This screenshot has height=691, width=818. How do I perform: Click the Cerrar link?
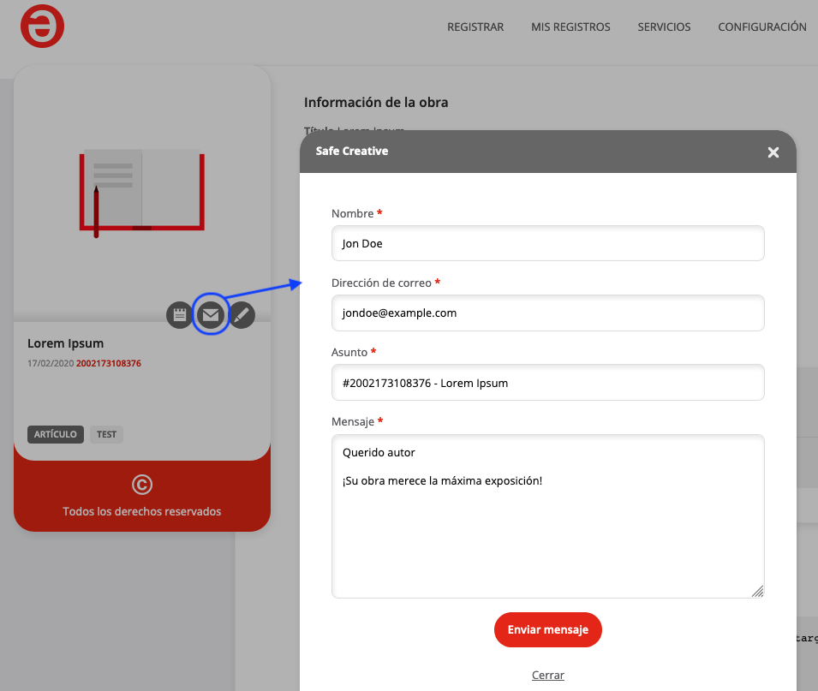548,675
